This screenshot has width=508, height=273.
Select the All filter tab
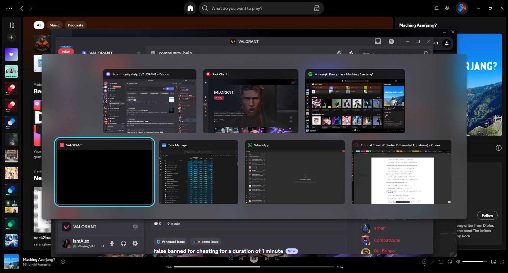click(39, 25)
